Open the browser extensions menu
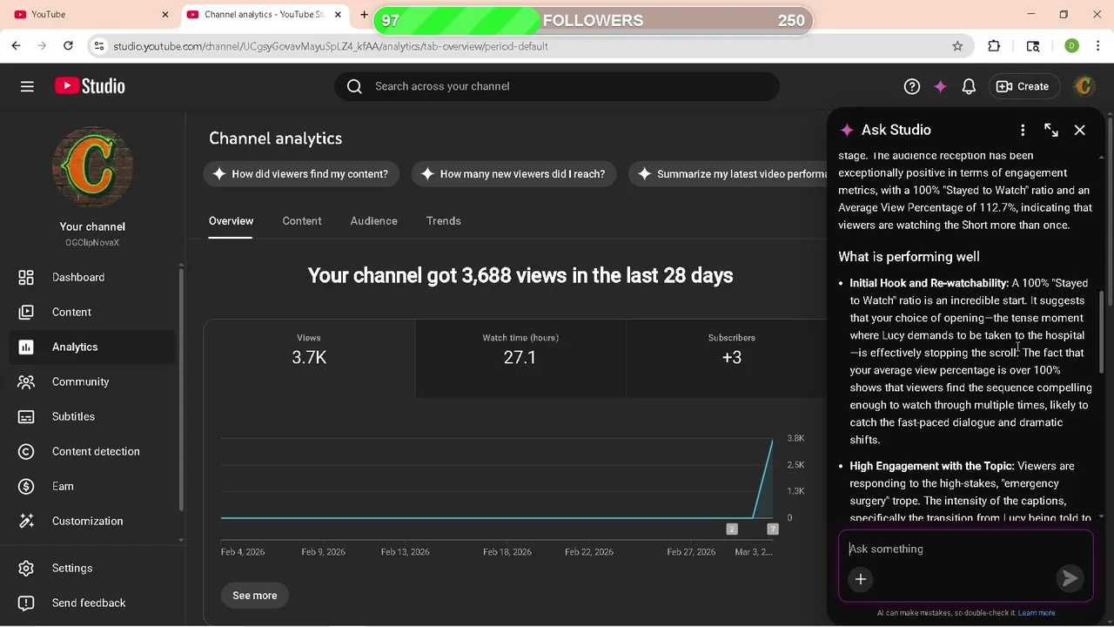This screenshot has width=1114, height=627. [994, 46]
